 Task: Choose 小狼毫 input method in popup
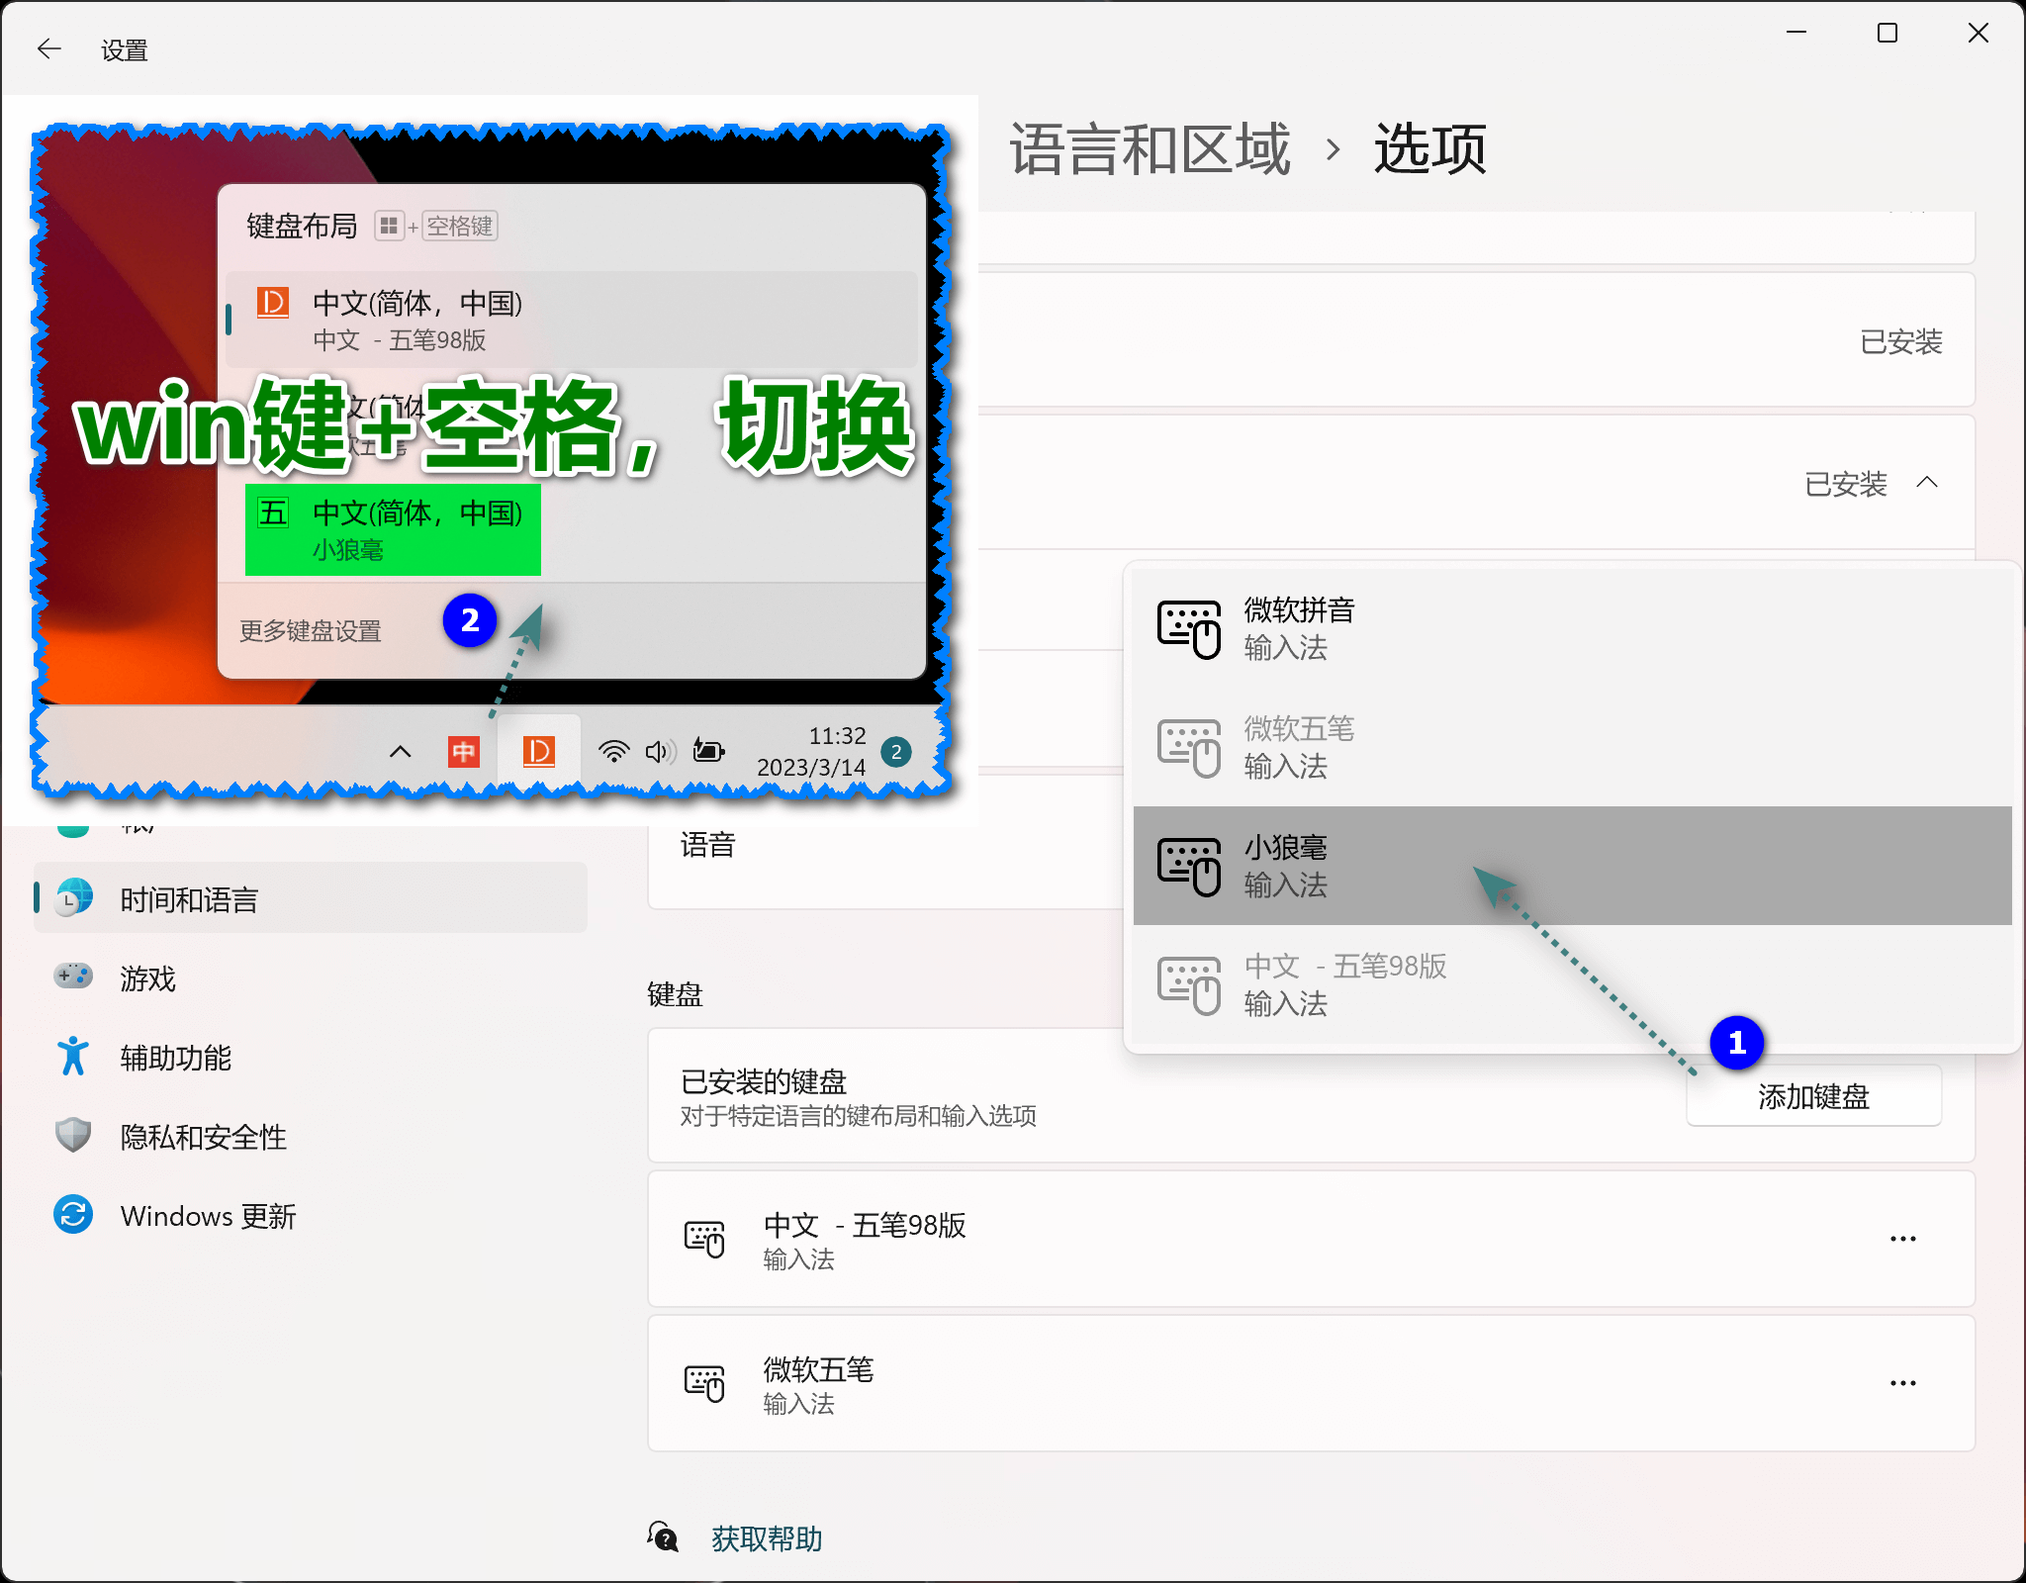pos(1572,866)
